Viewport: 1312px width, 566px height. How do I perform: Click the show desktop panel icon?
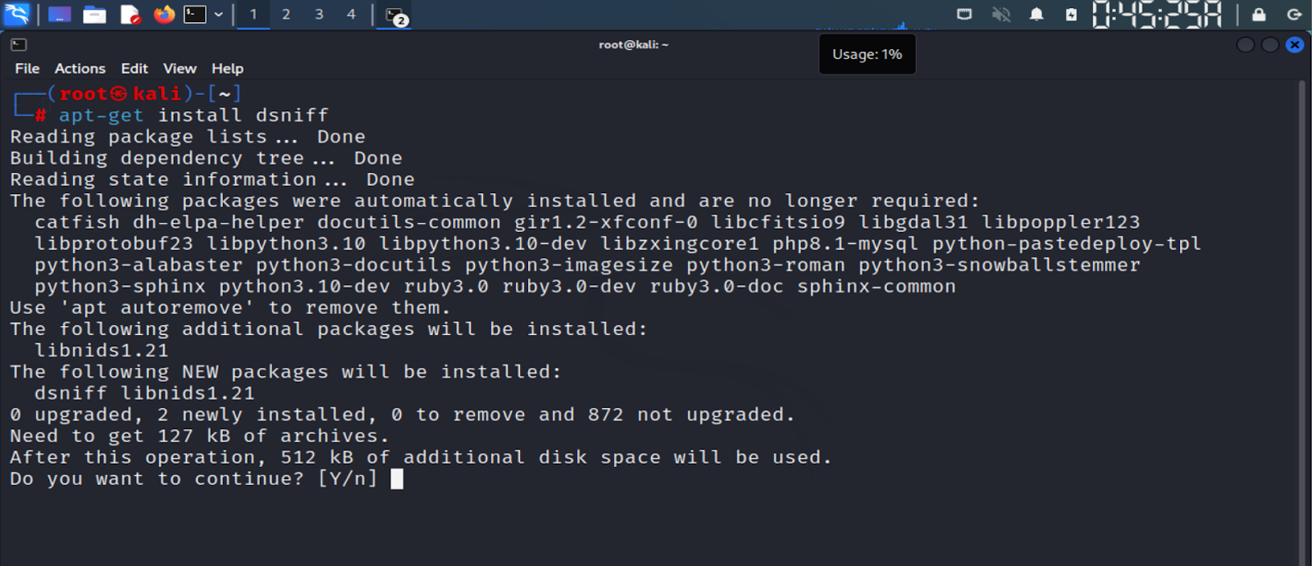[59, 14]
